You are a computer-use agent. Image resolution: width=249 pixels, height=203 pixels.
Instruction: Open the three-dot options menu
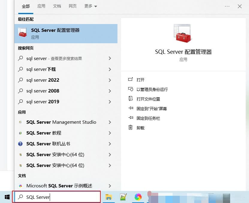pyautogui.click(x=227, y=6)
